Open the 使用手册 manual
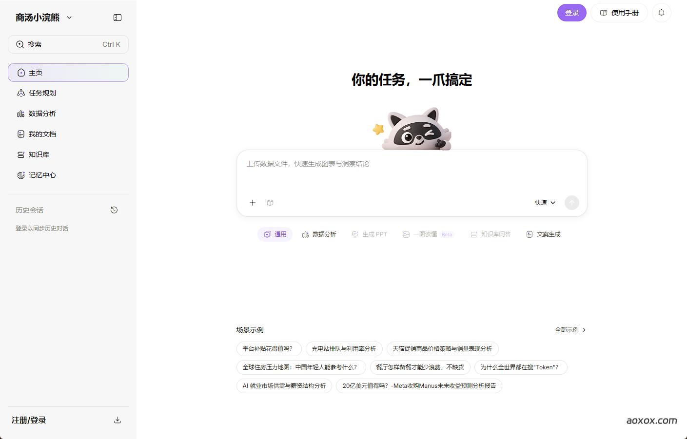 pyautogui.click(x=619, y=13)
